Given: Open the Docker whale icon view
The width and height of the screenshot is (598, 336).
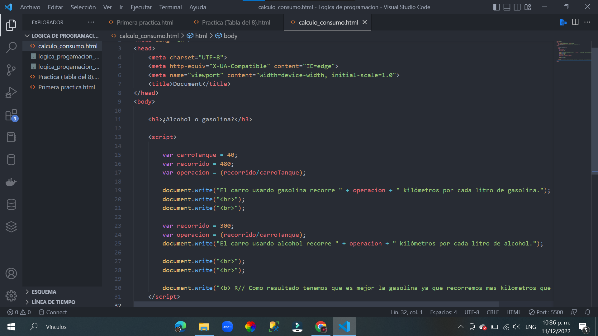Looking at the screenshot, I should (11, 182).
